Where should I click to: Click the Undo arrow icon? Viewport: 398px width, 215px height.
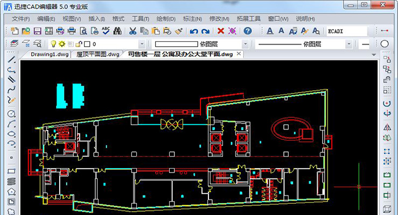[194, 31]
